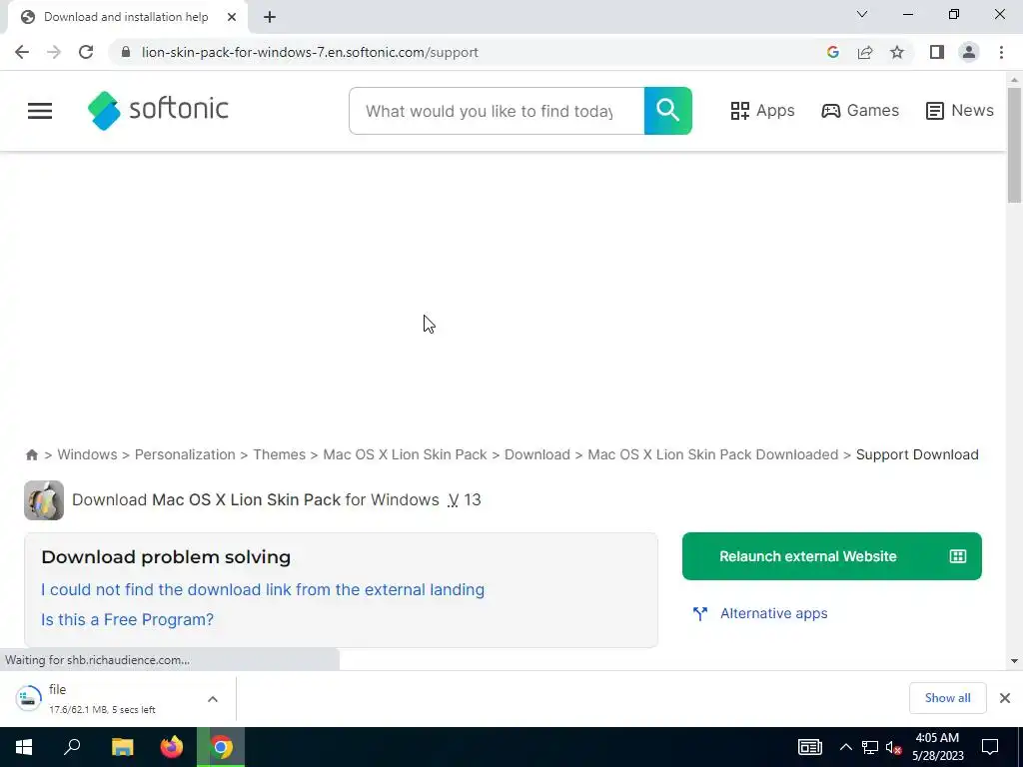Click the page vertical scrollbar thumb

[1014, 145]
